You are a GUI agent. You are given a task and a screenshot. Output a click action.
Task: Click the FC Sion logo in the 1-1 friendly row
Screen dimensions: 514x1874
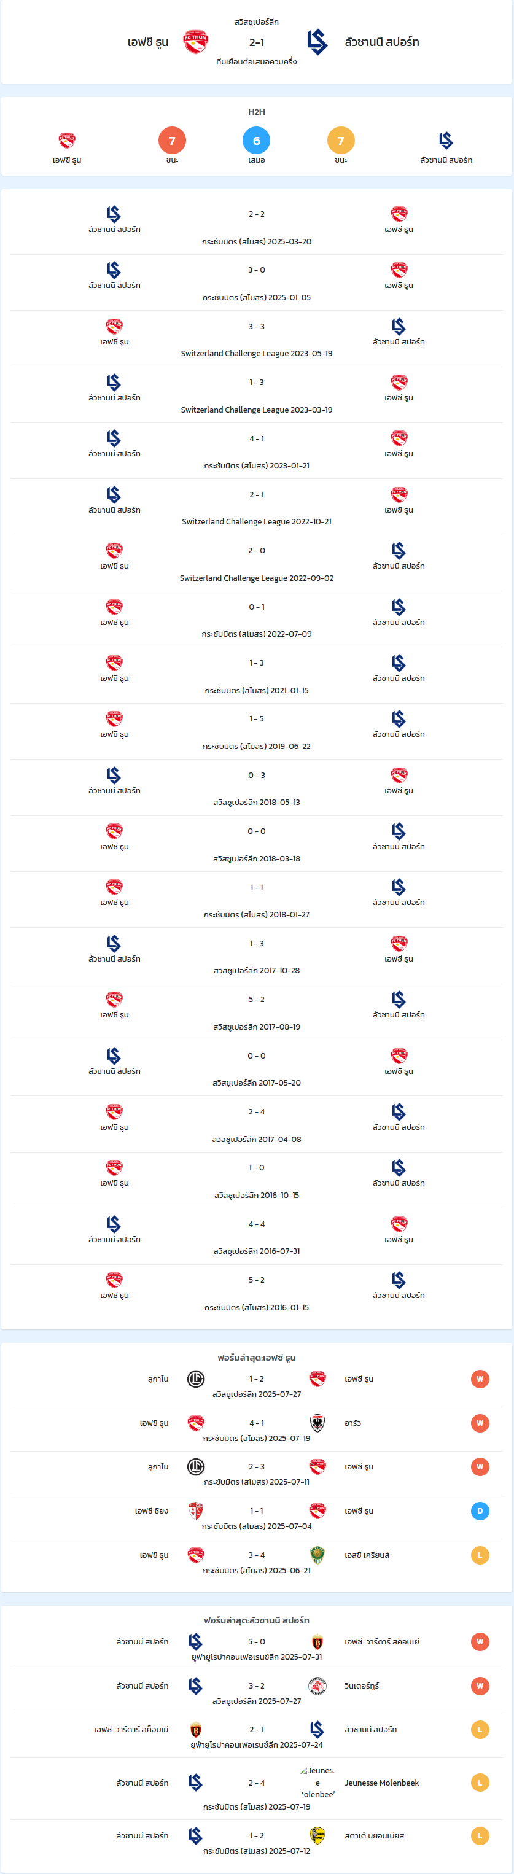pyautogui.click(x=196, y=1511)
